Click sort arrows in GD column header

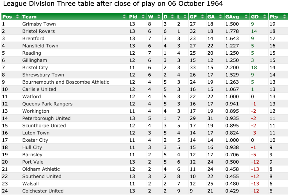(264, 17)
